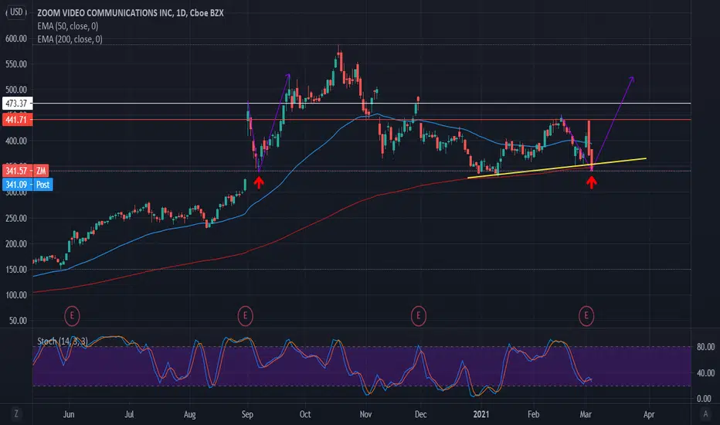Click the Dec date axis label
This screenshot has height=425, width=720.
click(x=420, y=414)
